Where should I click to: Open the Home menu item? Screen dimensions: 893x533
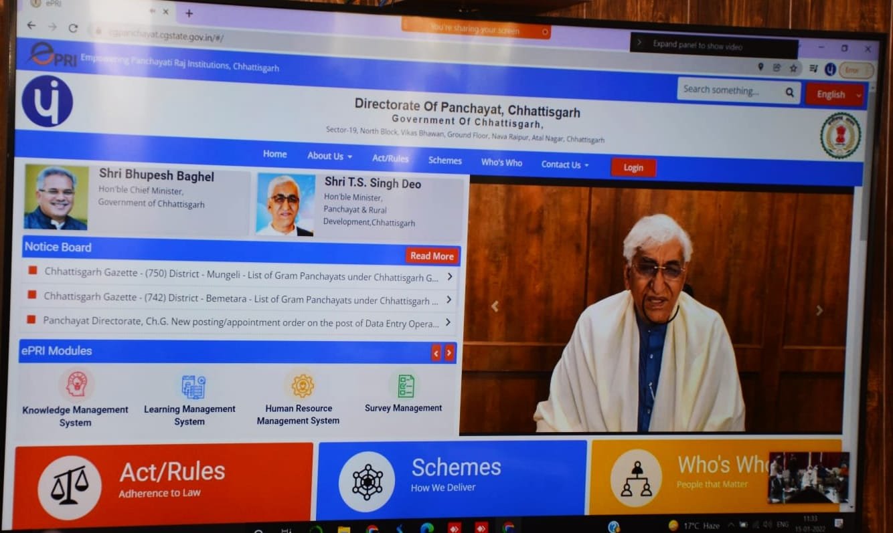point(274,154)
